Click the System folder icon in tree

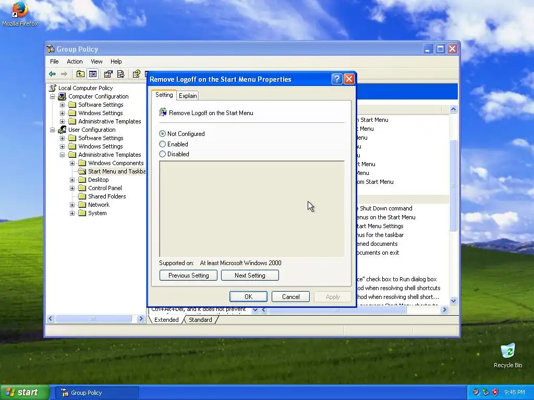[x=82, y=213]
